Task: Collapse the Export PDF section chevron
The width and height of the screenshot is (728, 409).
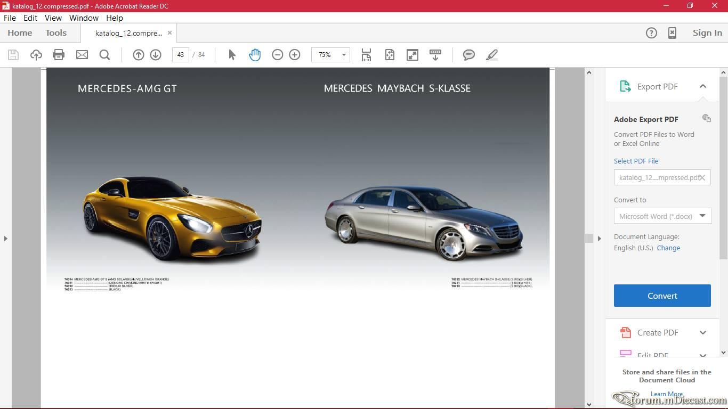Action: (703, 86)
